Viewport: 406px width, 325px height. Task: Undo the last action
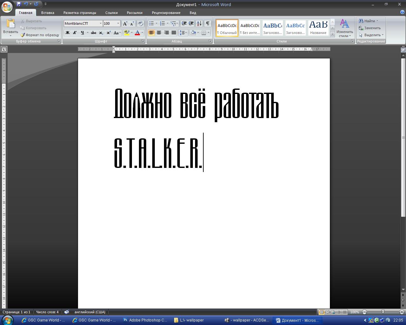(26, 4)
